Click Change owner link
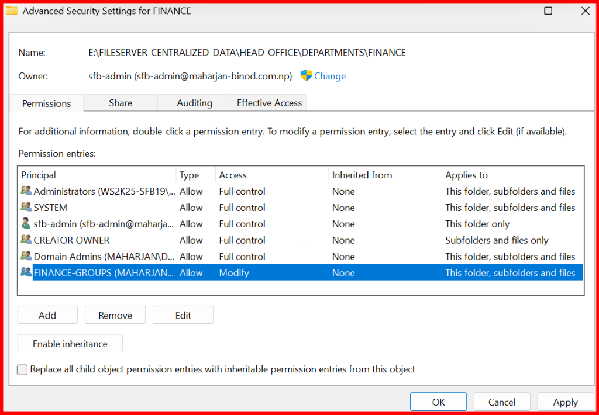Image resolution: width=599 pixels, height=415 pixels. click(x=330, y=76)
